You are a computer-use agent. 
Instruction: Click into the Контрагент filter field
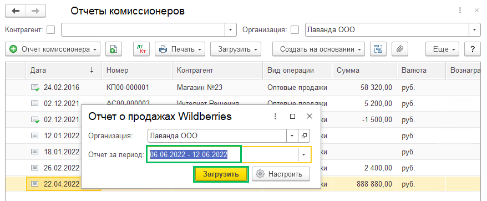[143, 30]
